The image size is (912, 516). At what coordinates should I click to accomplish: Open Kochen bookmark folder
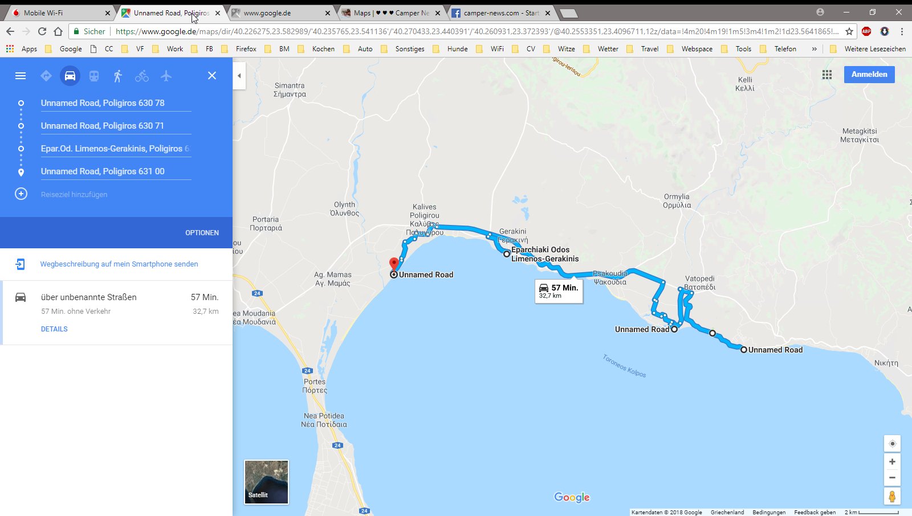316,49
